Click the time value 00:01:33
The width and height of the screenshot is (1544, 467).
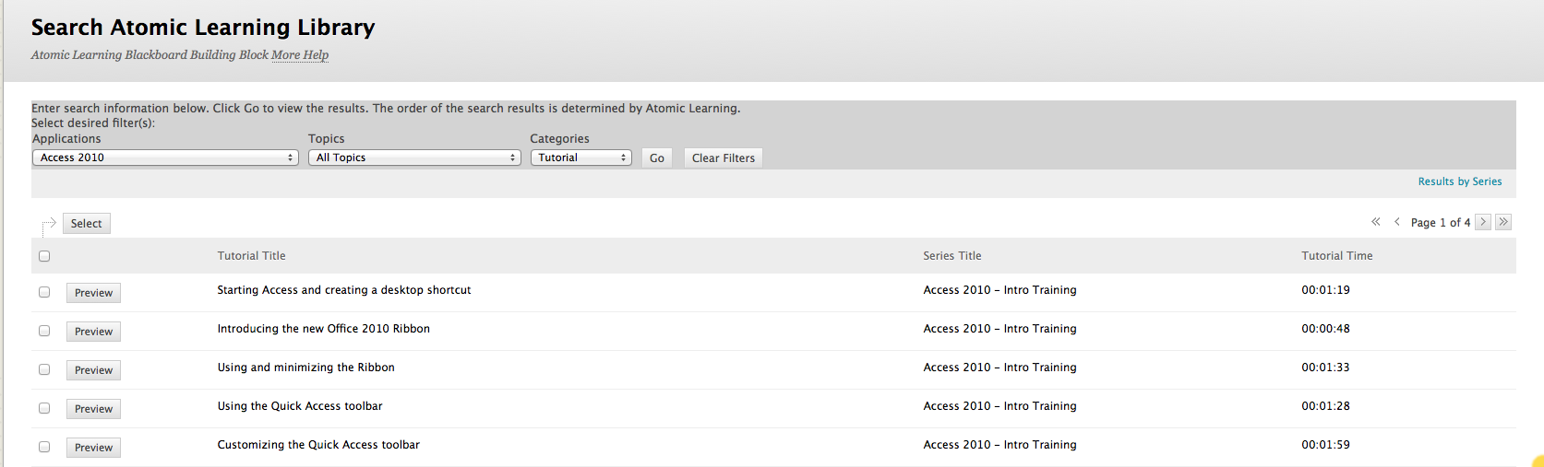point(1326,368)
